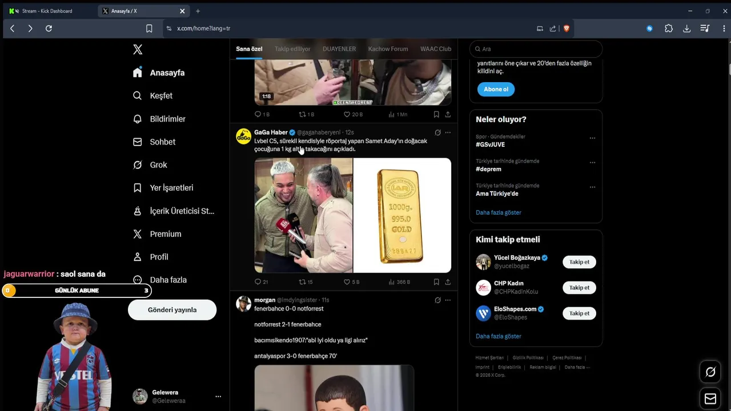Open GaGa Haber post more options

[x=448, y=132]
